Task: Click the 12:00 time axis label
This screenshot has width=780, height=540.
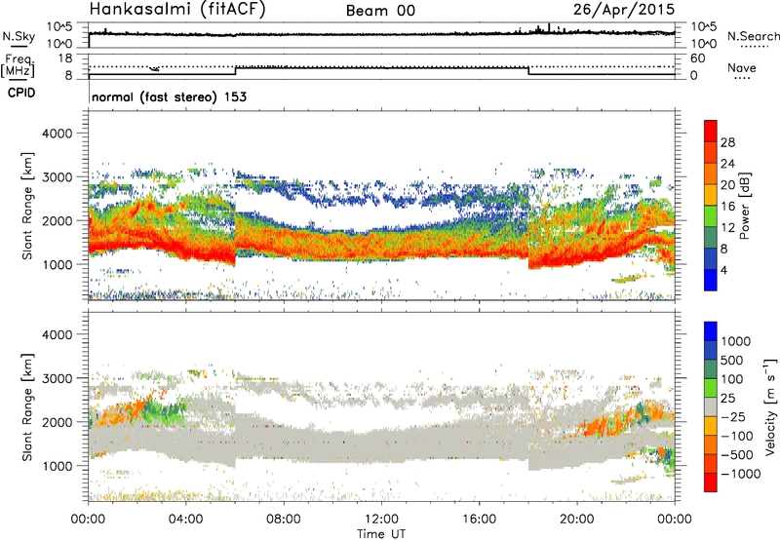Action: 381,519
